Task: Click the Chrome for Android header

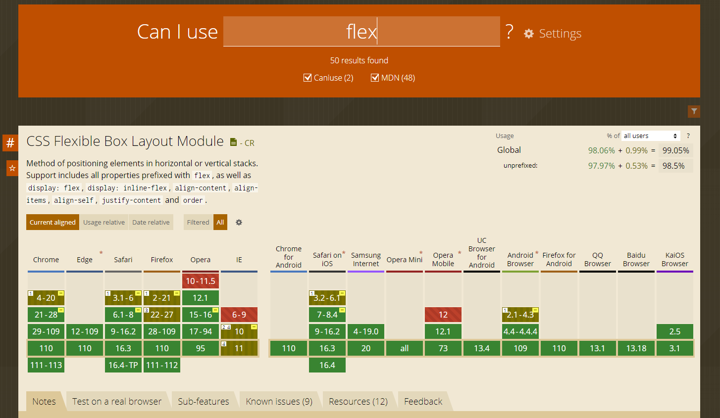Action: 289,257
